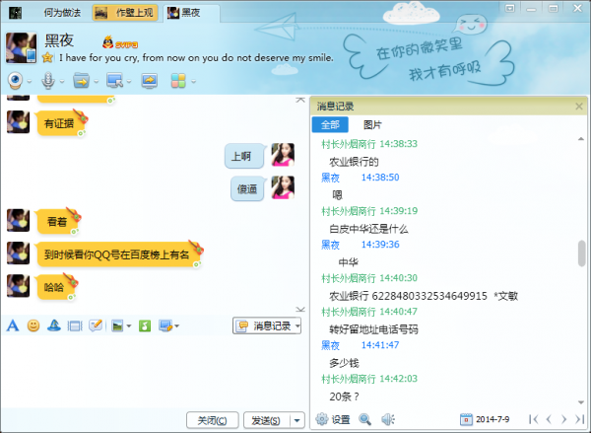
Task: Search the message records with magnifier
Action: coord(364,419)
